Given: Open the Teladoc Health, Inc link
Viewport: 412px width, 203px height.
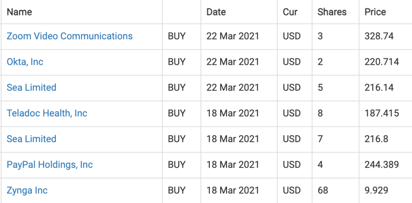Looking at the screenshot, I should coord(47,113).
